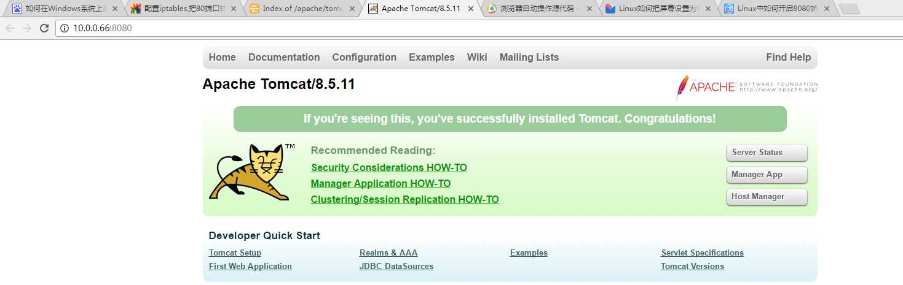903x285 pixels.
Task: Click the site info icon in the address bar
Action: click(x=65, y=28)
